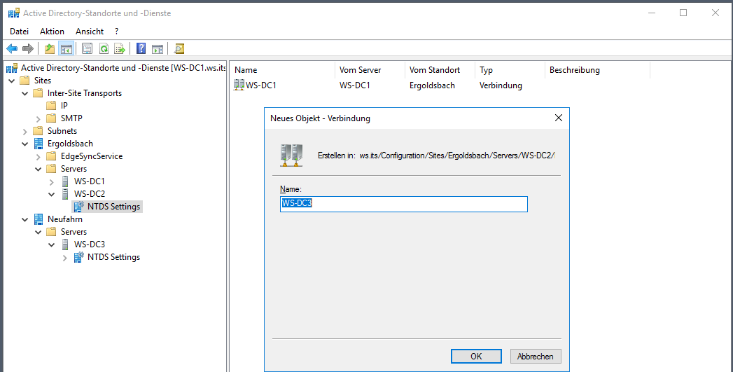Select Inter-Site Transports node
Image resolution: width=733 pixels, height=372 pixels.
pyautogui.click(x=78, y=93)
